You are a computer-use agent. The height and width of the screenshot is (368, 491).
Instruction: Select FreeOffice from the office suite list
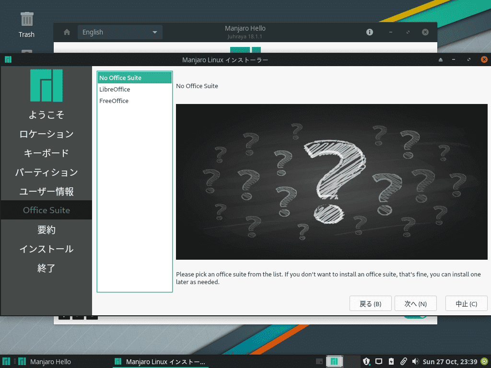pyautogui.click(x=114, y=101)
